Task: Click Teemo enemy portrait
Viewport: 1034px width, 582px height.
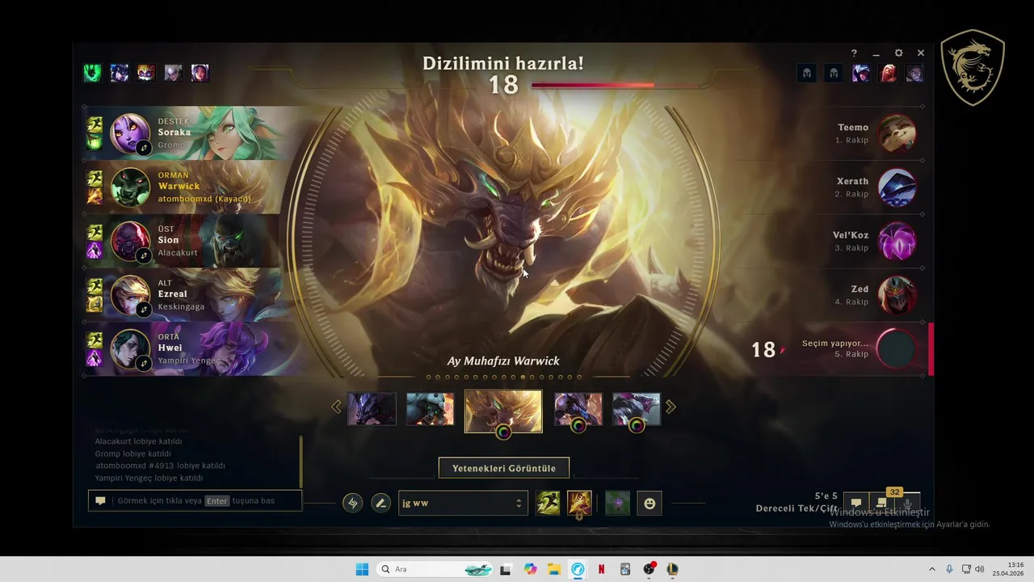Action: pos(897,133)
